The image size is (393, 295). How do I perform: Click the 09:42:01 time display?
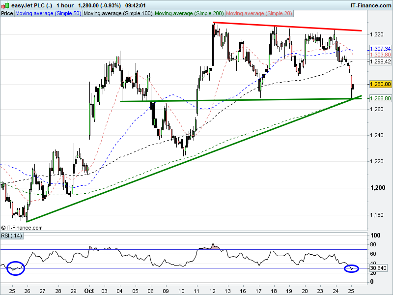[x=136, y=5]
